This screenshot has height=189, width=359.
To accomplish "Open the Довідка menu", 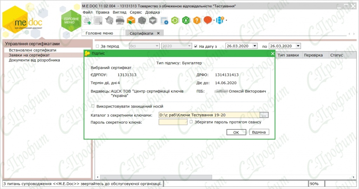I will tap(152, 12).
